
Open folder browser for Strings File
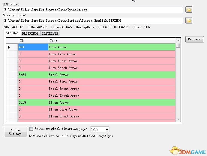189,20
